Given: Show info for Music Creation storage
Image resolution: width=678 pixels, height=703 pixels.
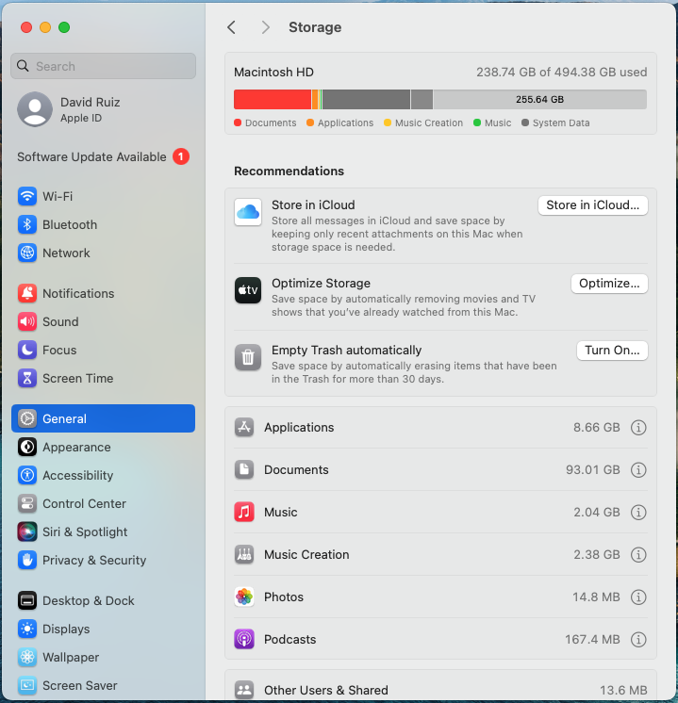Looking at the screenshot, I should coord(638,555).
